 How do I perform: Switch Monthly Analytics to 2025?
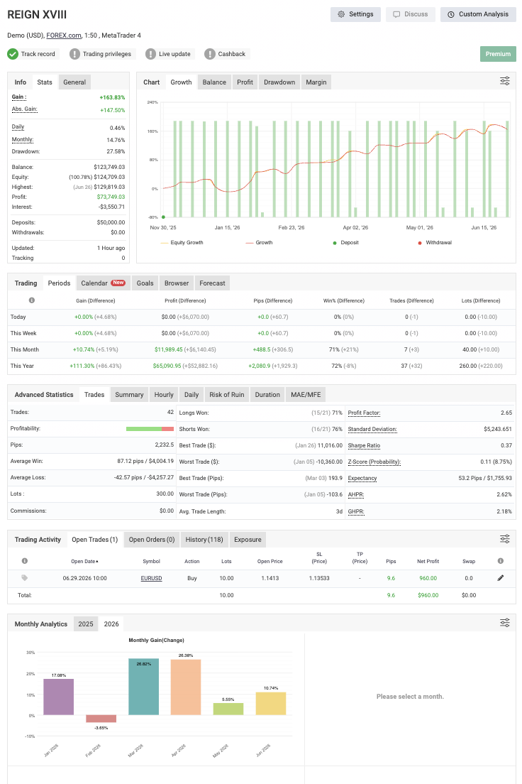click(85, 624)
